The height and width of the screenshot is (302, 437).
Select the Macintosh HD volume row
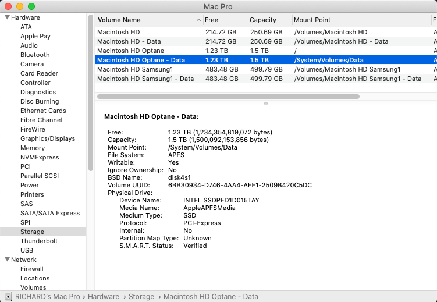pos(266,32)
